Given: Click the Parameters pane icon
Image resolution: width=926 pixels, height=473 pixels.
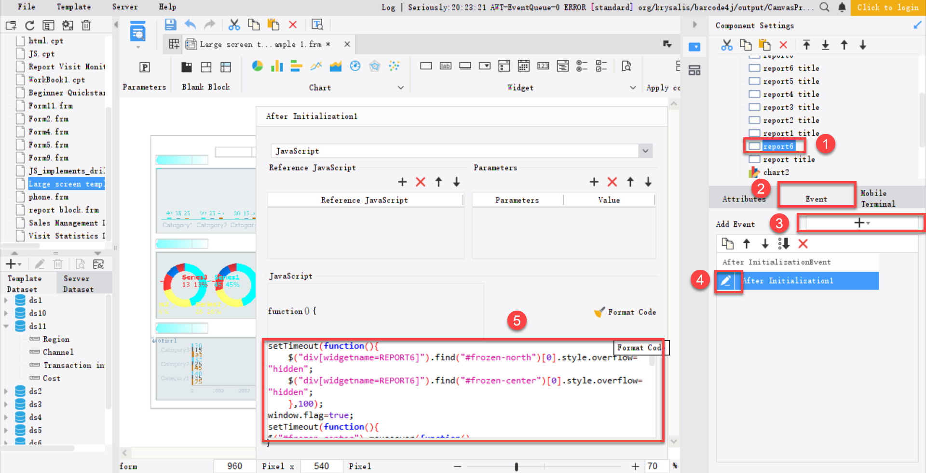Looking at the screenshot, I should pos(144,67).
